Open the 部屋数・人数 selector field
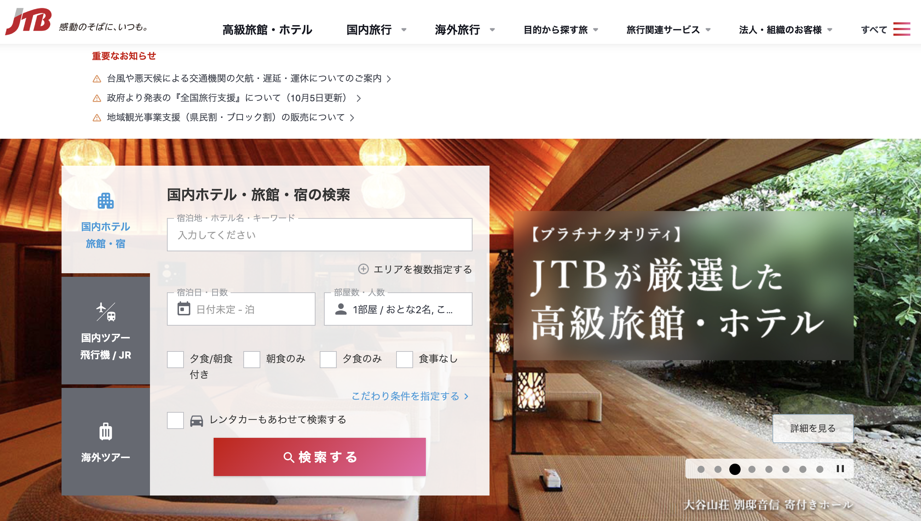 pos(398,309)
